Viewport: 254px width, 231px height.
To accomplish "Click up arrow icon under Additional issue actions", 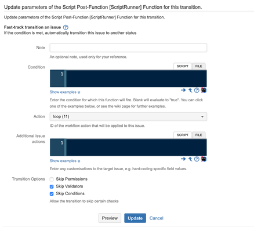I will tap(190, 159).
